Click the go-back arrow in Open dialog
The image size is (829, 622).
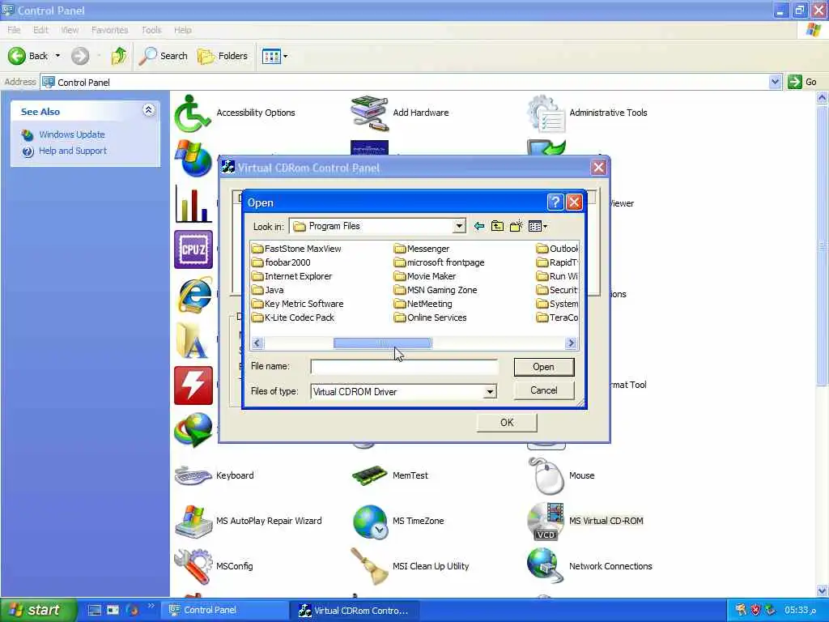point(479,227)
